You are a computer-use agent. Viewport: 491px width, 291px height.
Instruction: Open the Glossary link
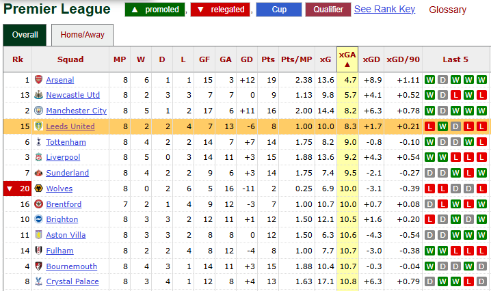click(x=447, y=10)
